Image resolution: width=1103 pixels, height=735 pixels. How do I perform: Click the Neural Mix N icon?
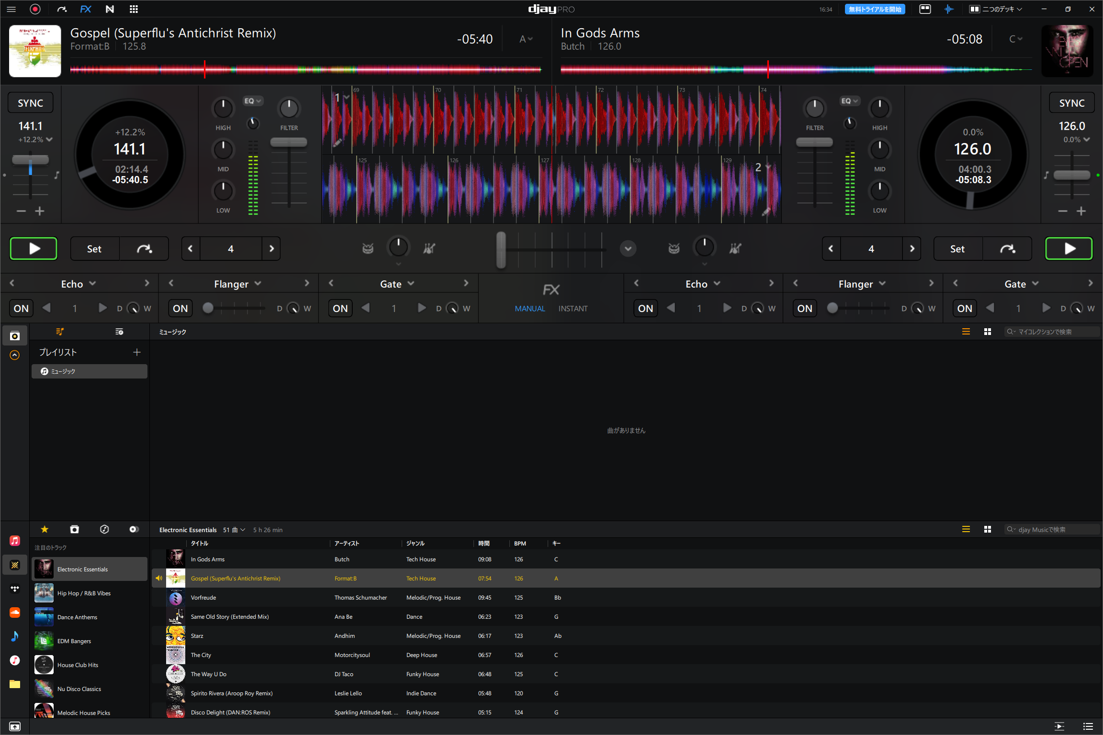click(110, 9)
